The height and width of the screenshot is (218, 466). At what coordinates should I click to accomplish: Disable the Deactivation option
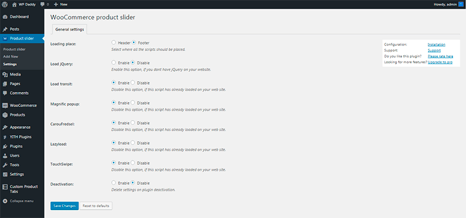133,183
